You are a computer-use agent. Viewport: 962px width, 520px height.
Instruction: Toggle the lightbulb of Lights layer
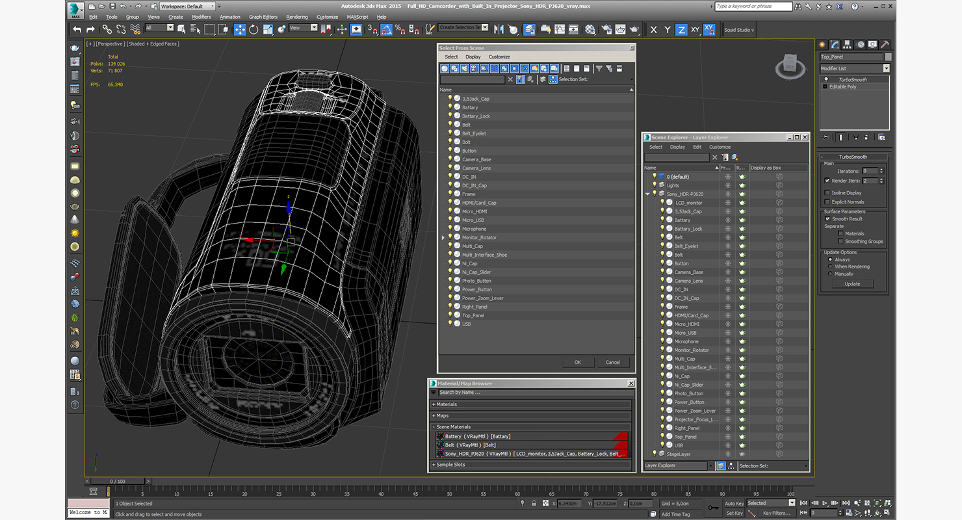pos(655,185)
